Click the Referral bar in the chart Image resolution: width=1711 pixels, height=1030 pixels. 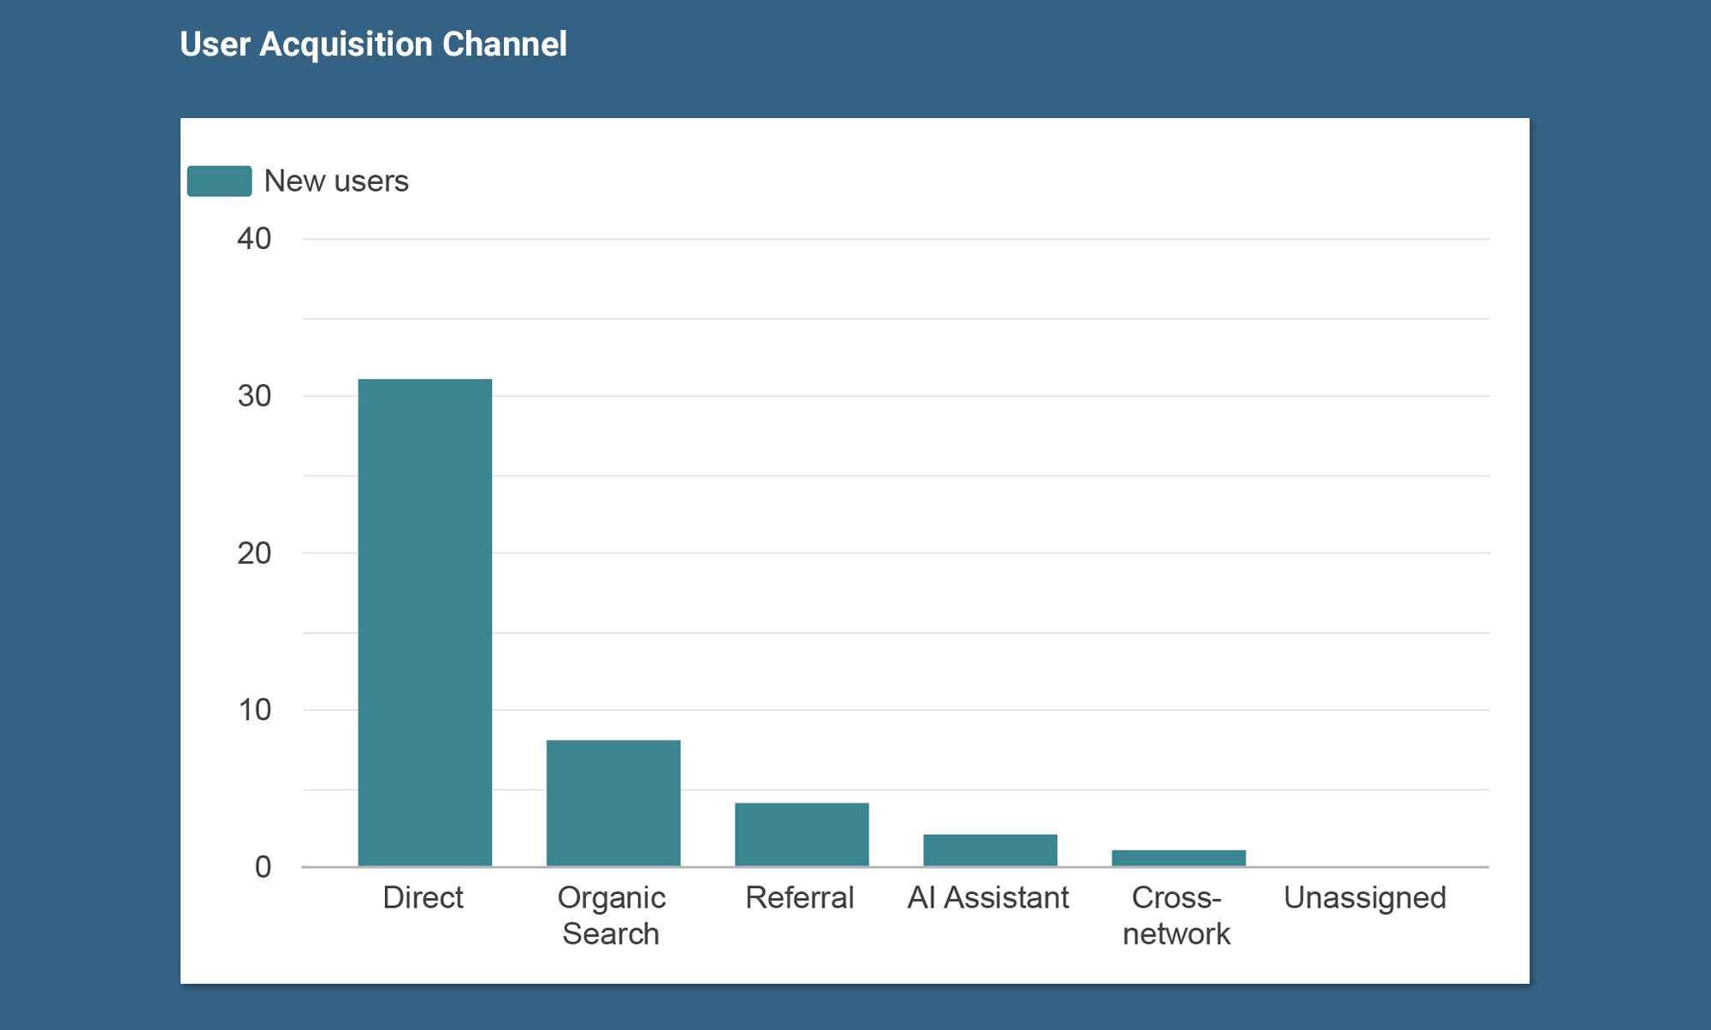pyautogui.click(x=802, y=835)
